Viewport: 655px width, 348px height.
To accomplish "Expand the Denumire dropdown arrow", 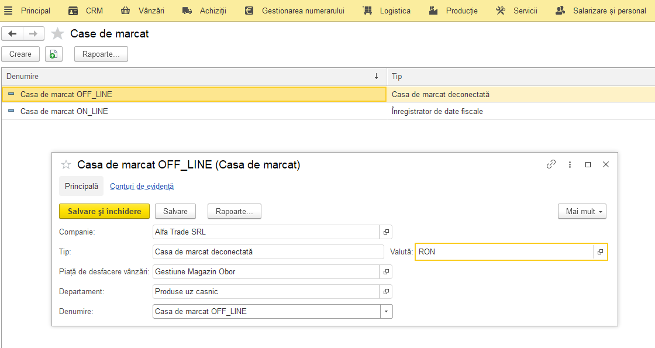I will coord(387,312).
